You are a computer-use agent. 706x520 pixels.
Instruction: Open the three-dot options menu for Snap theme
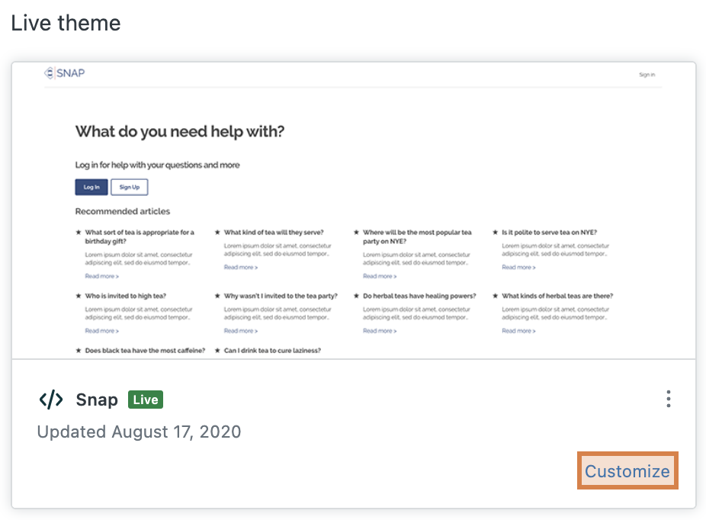[668, 400]
